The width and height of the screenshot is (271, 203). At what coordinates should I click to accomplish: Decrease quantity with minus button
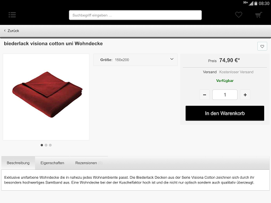click(204, 95)
